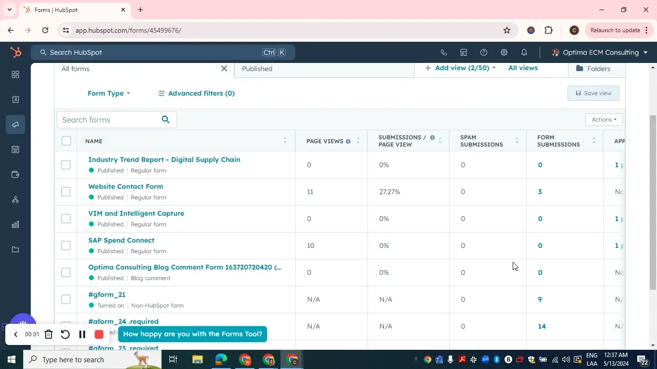Open the Marketing megaphone sidebar icon
Viewport: 657px width, 369px height.
pos(15,124)
